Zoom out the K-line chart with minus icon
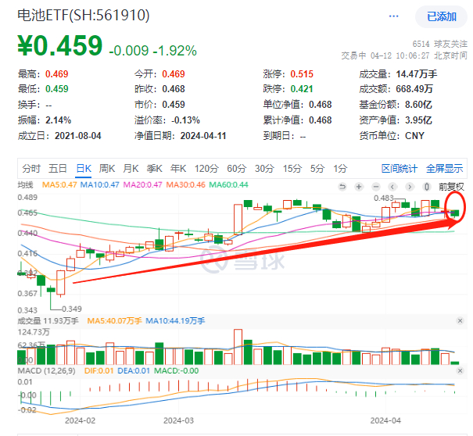 click(376, 187)
